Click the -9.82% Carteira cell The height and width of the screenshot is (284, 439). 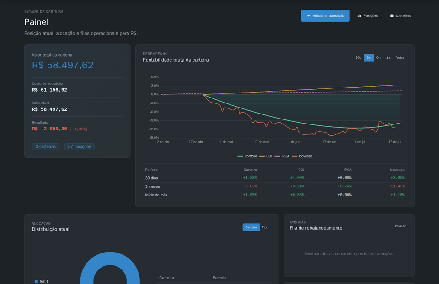click(x=250, y=186)
